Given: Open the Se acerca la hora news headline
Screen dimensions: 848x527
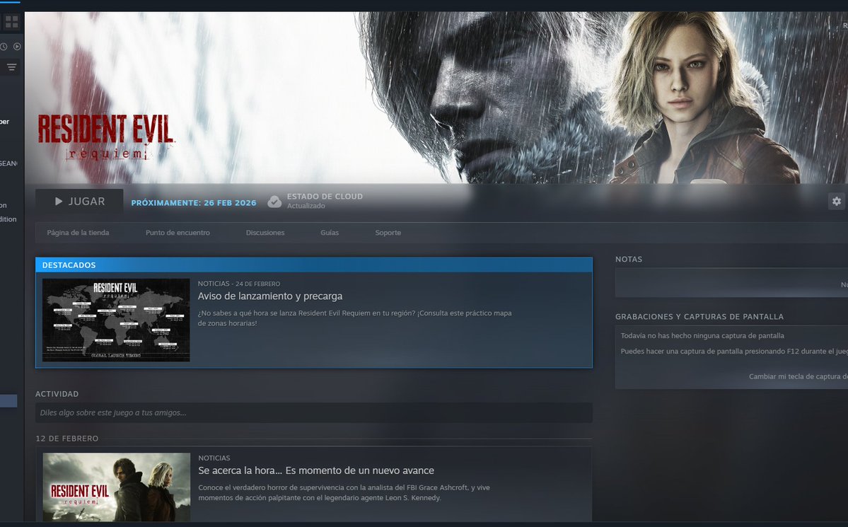Looking at the screenshot, I should (x=316, y=470).
